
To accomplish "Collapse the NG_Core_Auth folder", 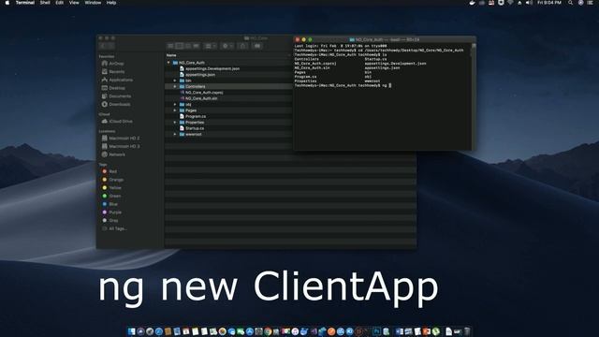I will 168,63.
